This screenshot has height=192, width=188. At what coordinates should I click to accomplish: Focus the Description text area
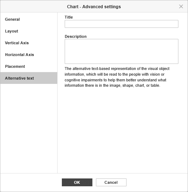click(x=122, y=51)
